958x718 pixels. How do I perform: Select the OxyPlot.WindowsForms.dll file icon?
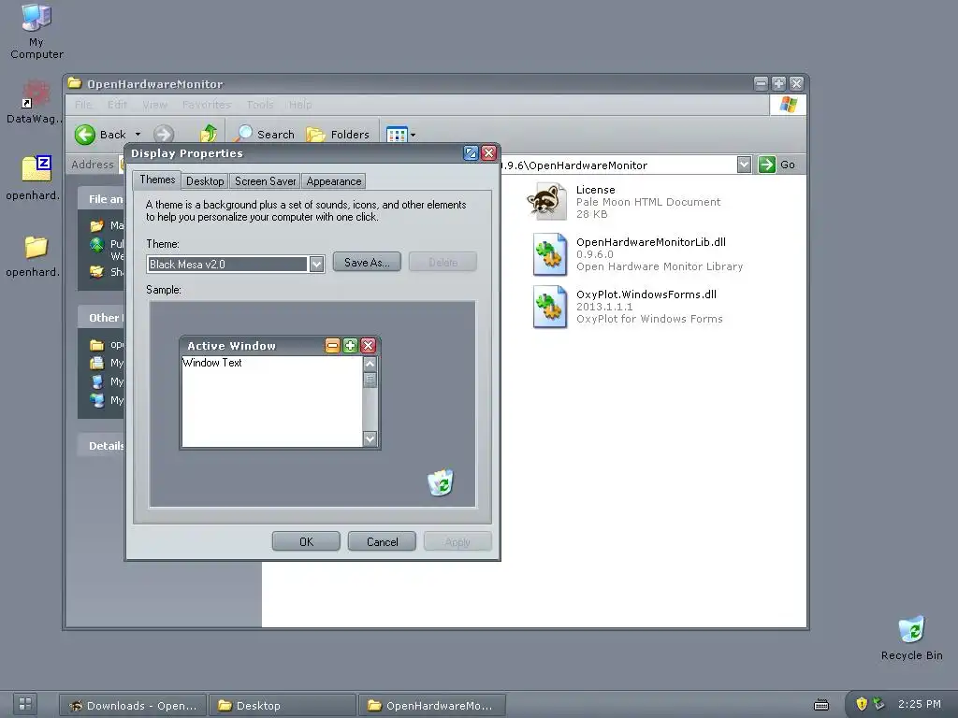click(549, 307)
